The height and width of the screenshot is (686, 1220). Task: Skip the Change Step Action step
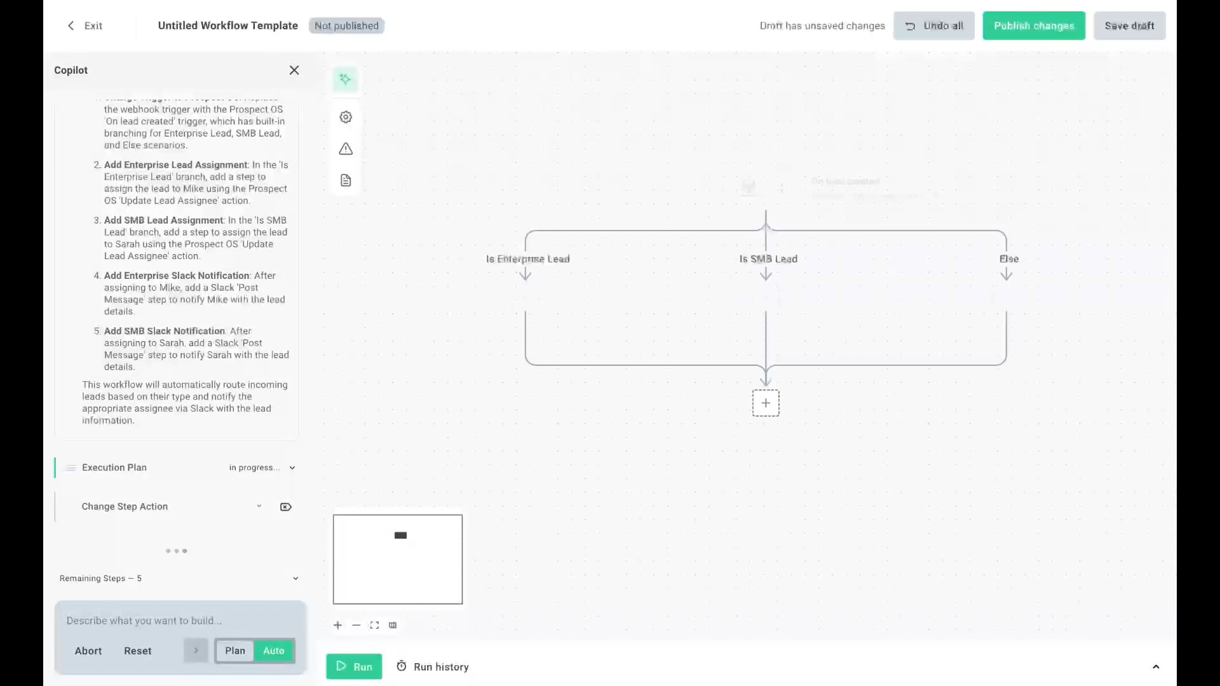(285, 506)
